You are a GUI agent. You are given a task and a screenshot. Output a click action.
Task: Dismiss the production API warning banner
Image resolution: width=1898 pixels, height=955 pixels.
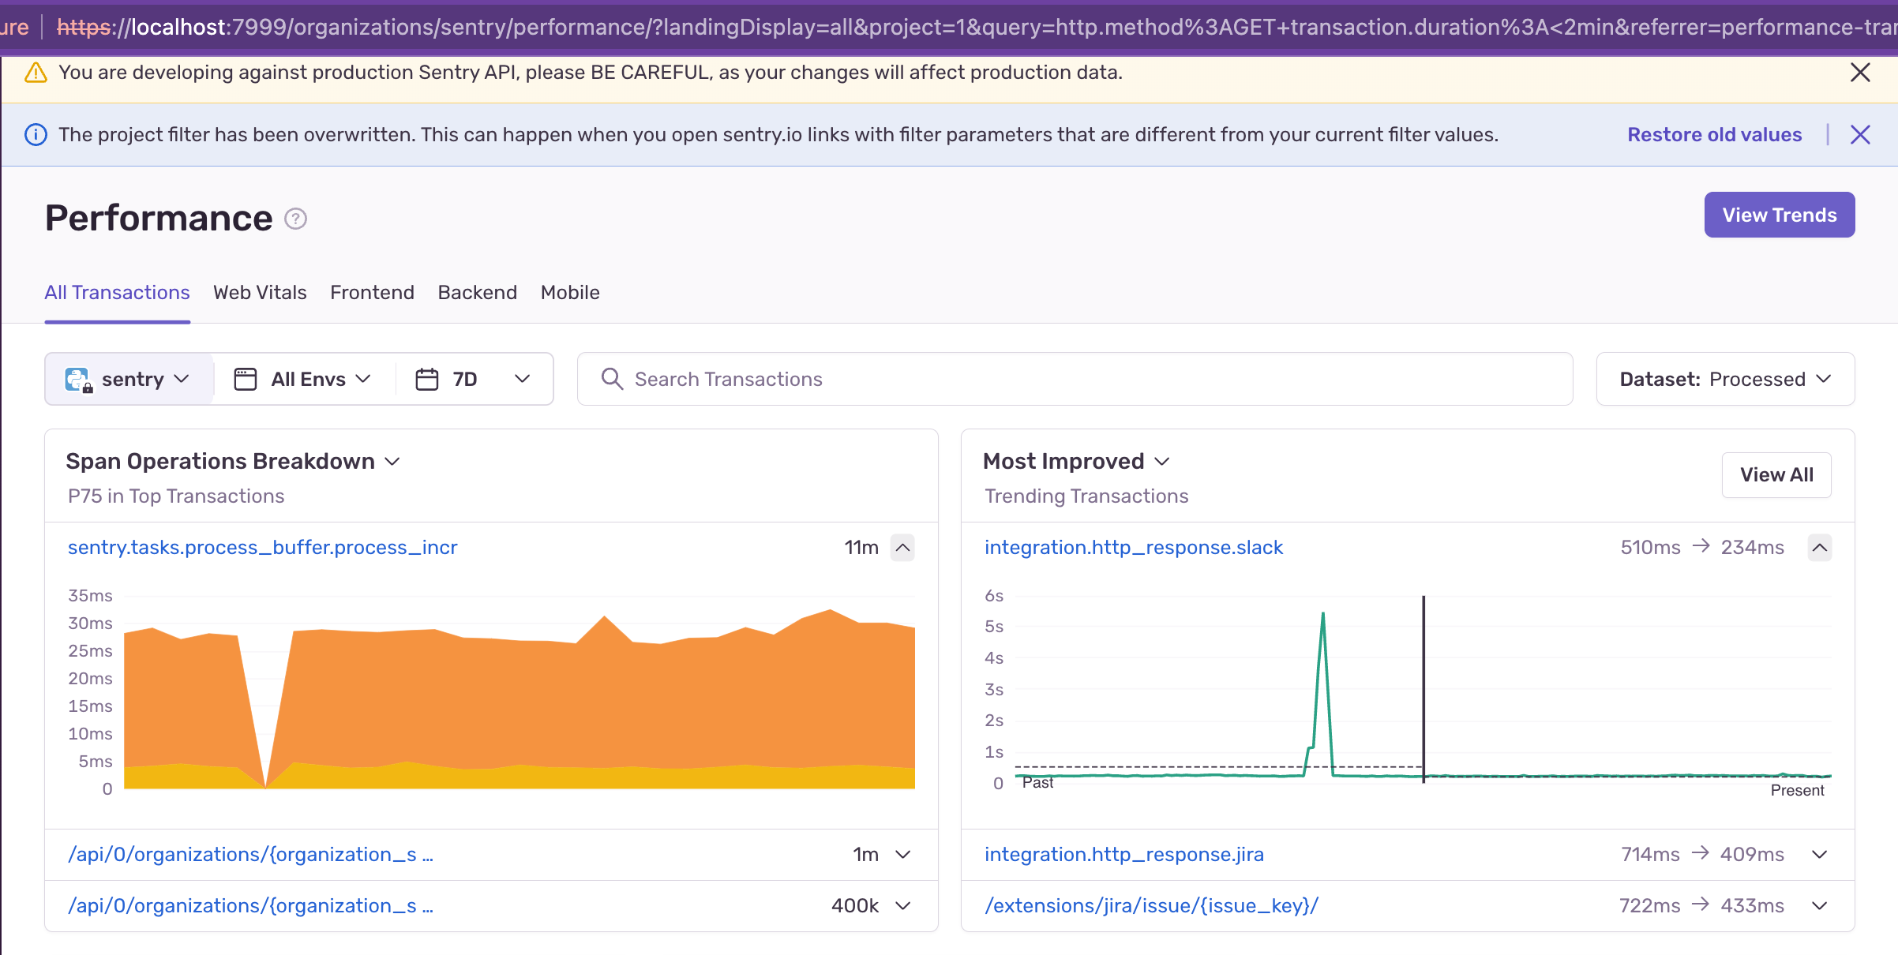[1860, 73]
